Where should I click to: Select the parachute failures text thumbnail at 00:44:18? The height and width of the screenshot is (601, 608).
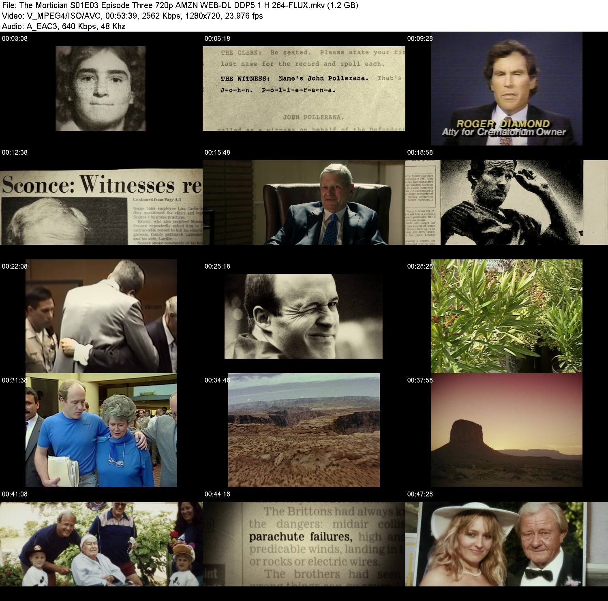[304, 544]
